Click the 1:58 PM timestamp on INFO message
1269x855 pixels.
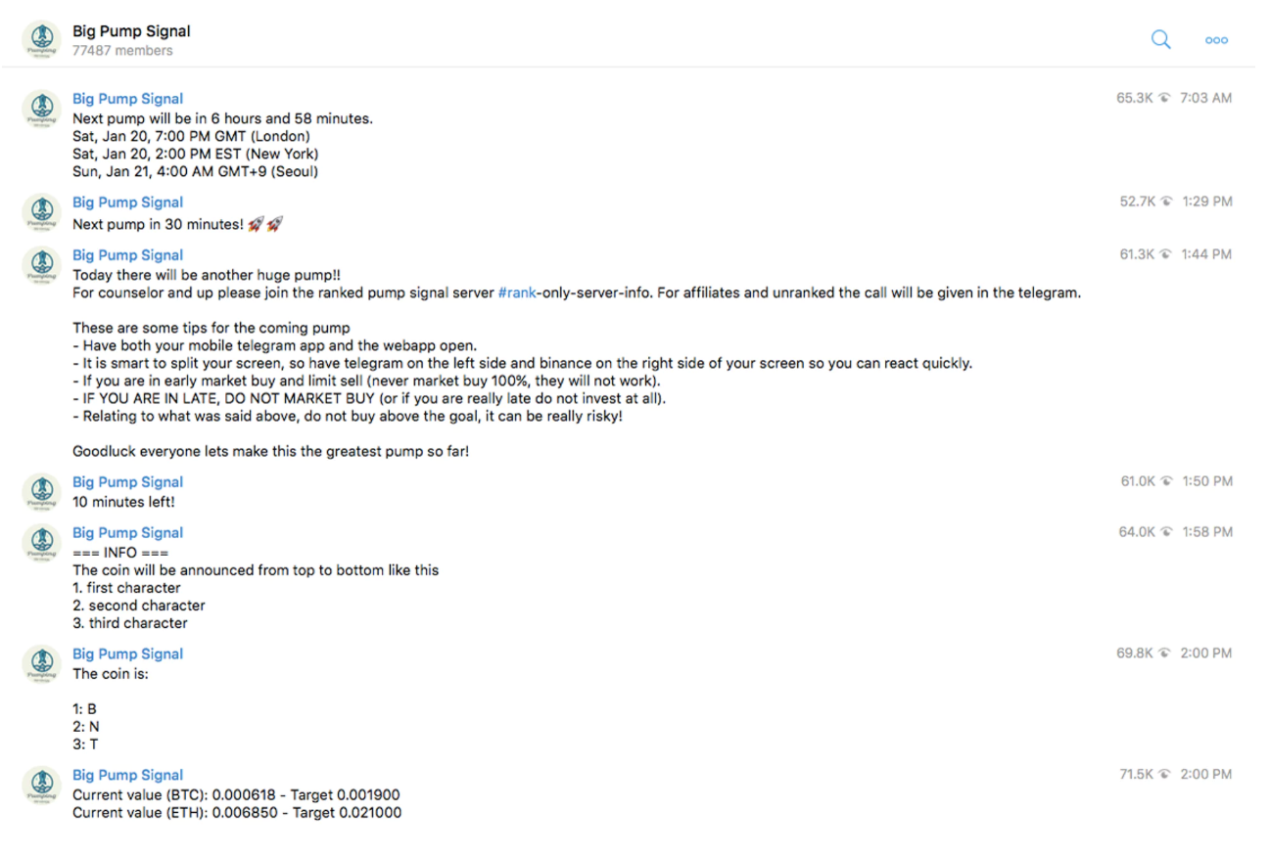pyautogui.click(x=1206, y=532)
